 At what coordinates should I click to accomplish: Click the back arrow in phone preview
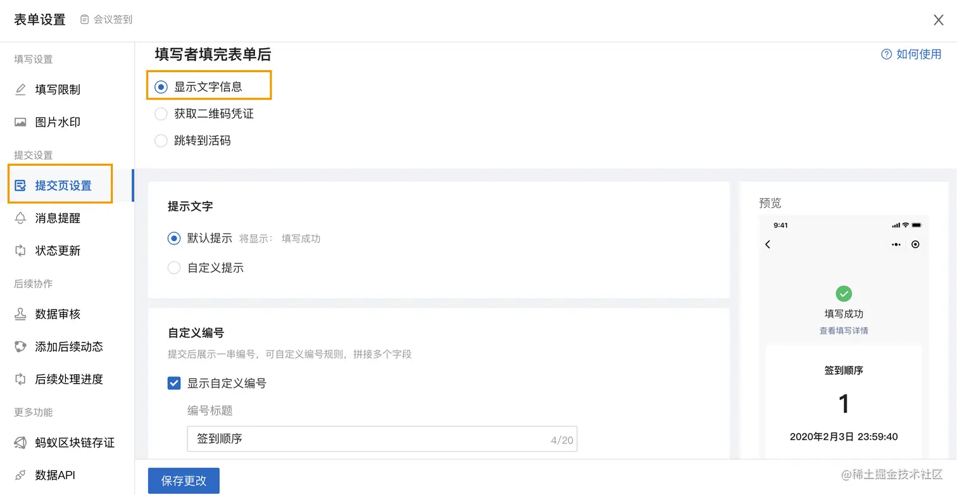(768, 244)
